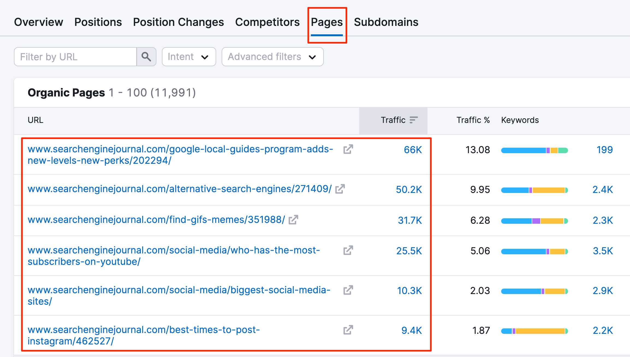The image size is (630, 357).
Task: Open the alternative-search-engines page link
Action: coord(180,189)
